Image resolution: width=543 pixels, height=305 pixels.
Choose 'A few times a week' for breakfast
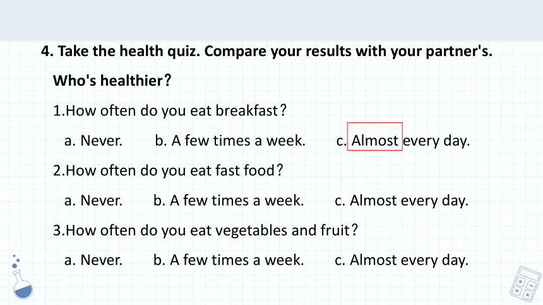coord(230,141)
